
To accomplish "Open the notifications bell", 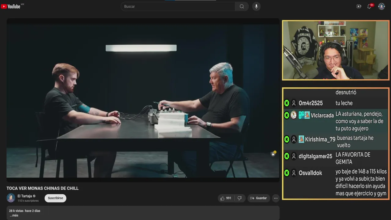I will tap(369, 6).
